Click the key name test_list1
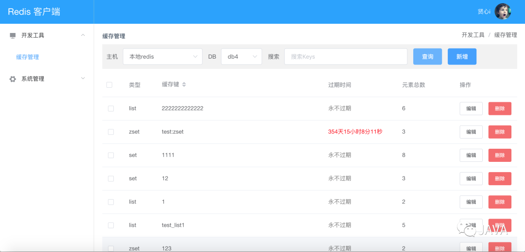Image resolution: width=525 pixels, height=252 pixels. (173, 225)
